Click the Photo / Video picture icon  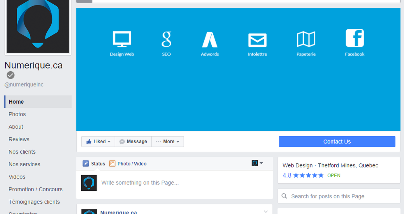click(112, 164)
